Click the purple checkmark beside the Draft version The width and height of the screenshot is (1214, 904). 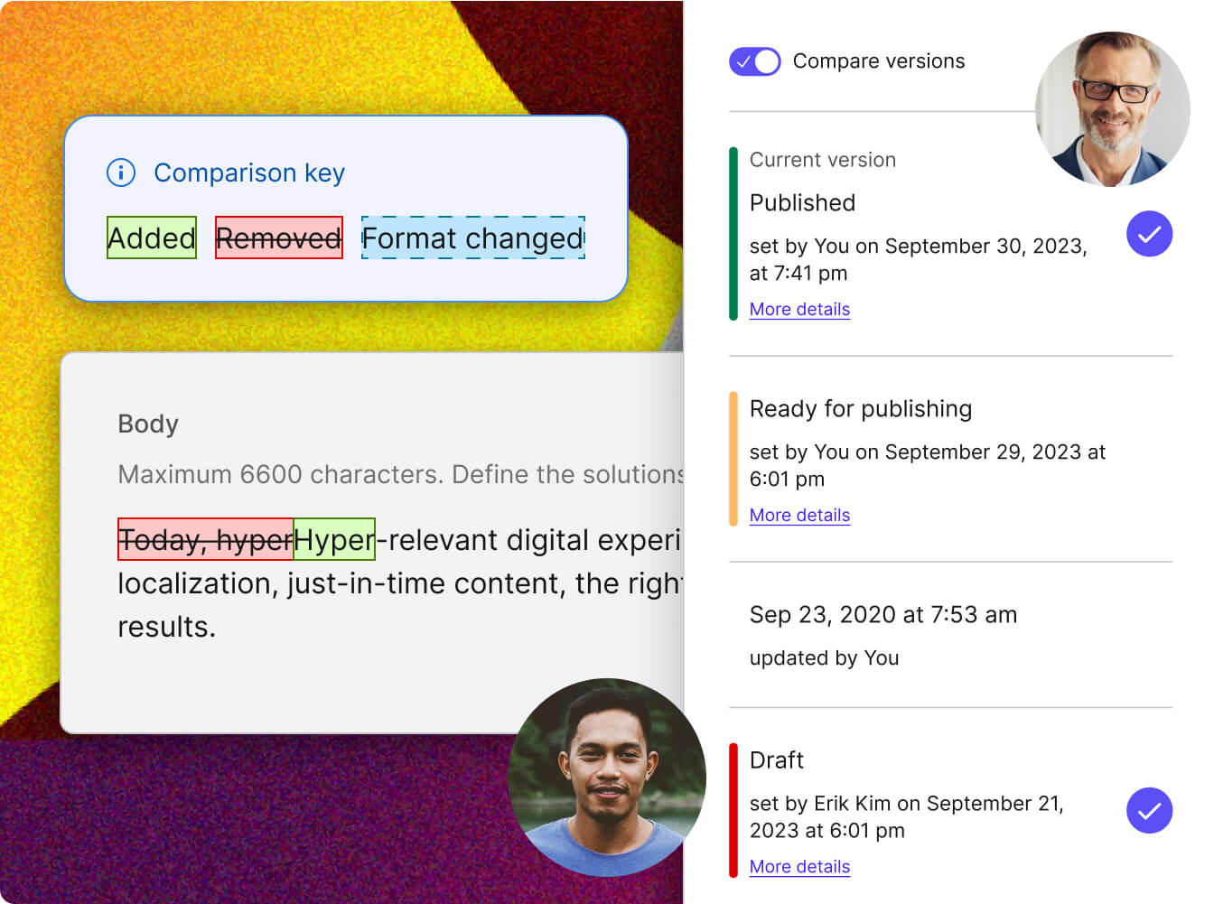pyautogui.click(x=1149, y=811)
